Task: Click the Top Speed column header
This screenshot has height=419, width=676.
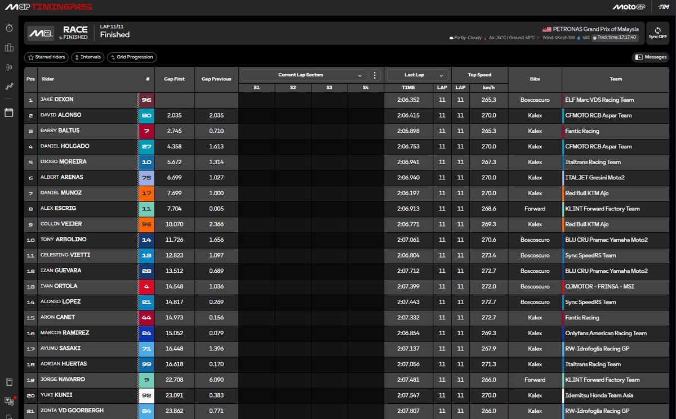Action: [x=479, y=75]
